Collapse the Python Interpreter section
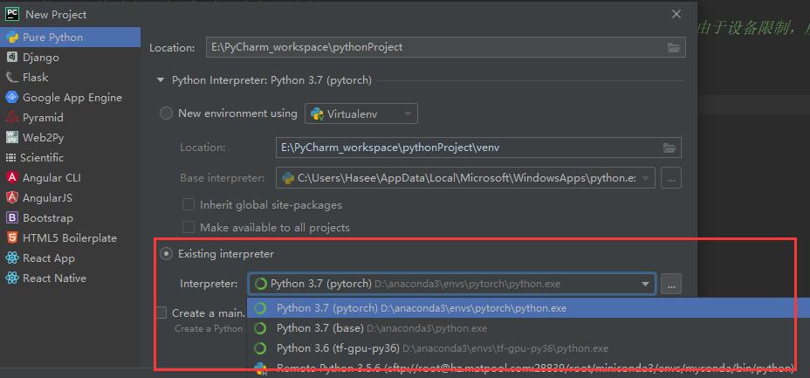 click(x=161, y=80)
